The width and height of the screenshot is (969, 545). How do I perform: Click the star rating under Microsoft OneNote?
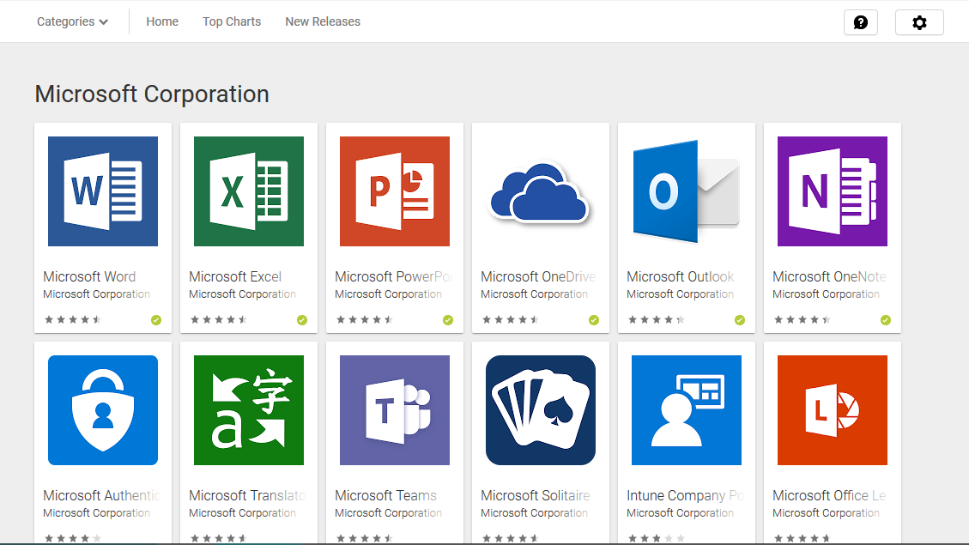[x=802, y=319]
